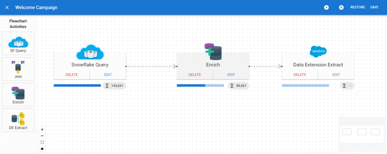The height and width of the screenshot is (154, 387).
Task: Click the Enrich node progress bar
Action: tap(200, 86)
